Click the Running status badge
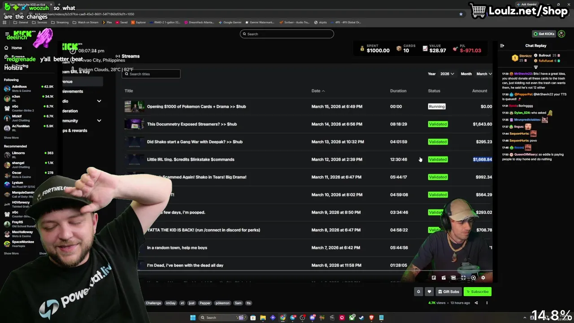Screen dimensions: 574x323 coord(437,107)
